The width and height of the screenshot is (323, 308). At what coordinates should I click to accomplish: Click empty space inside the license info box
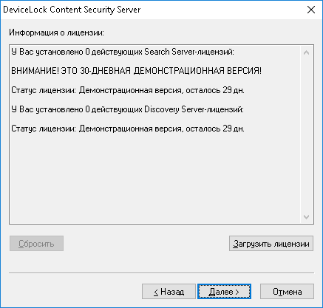154,177
